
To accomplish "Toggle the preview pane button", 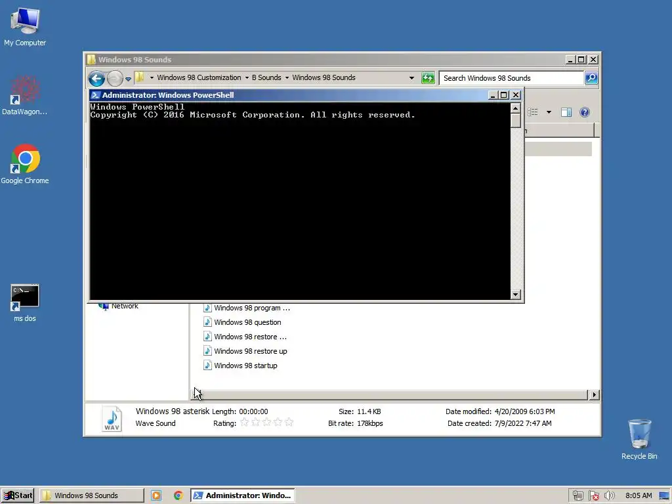I will point(566,112).
